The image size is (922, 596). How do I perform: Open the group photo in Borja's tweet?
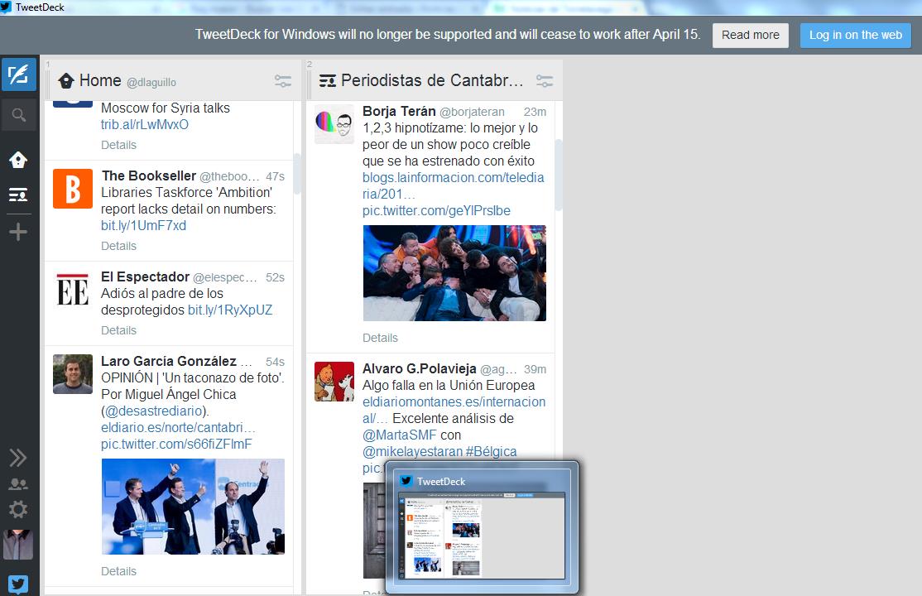[454, 273]
